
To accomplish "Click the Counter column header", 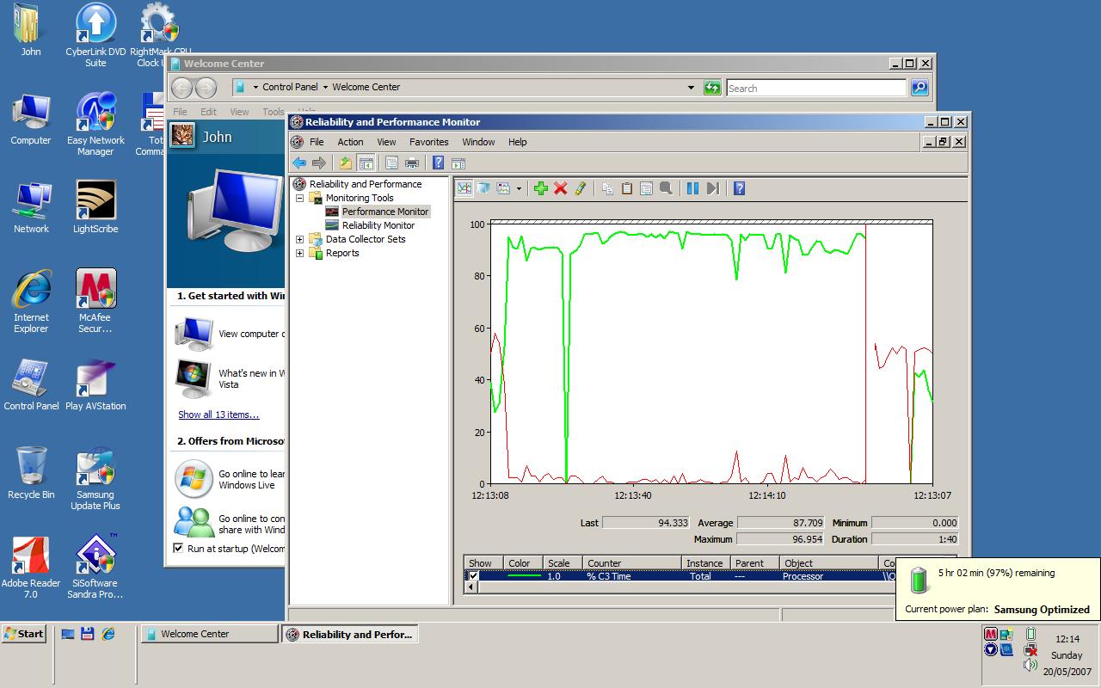I will [631, 563].
